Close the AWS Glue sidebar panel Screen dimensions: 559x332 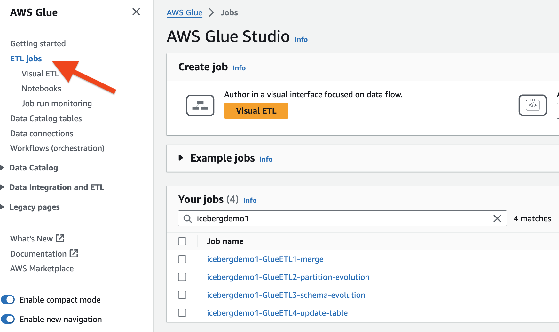point(136,12)
